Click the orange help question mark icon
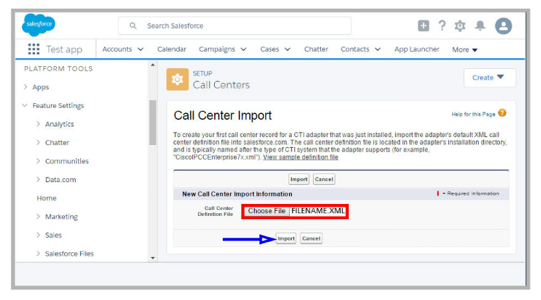 [503, 113]
